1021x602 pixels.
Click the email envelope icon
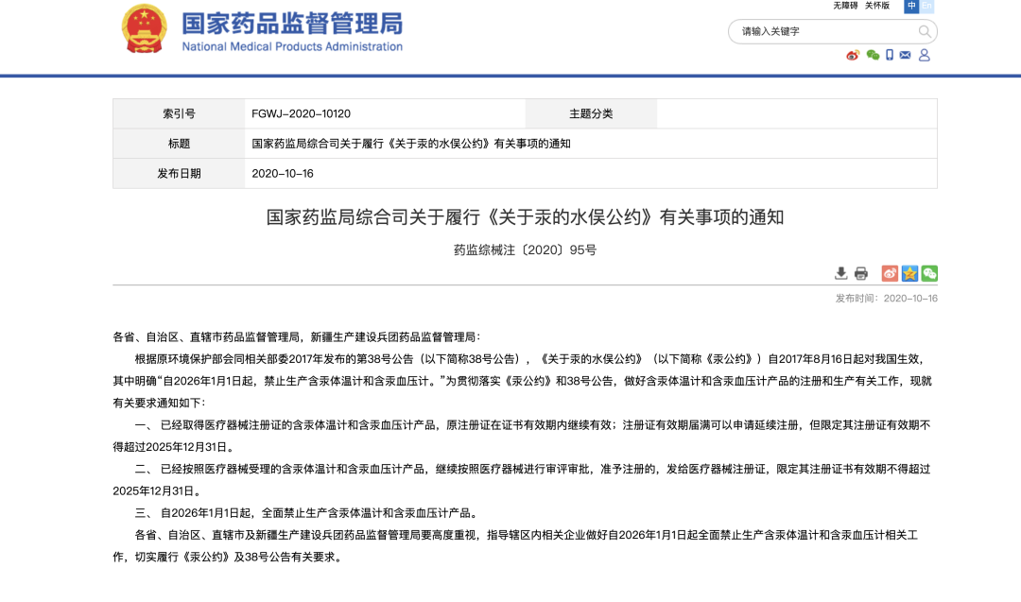pos(906,56)
